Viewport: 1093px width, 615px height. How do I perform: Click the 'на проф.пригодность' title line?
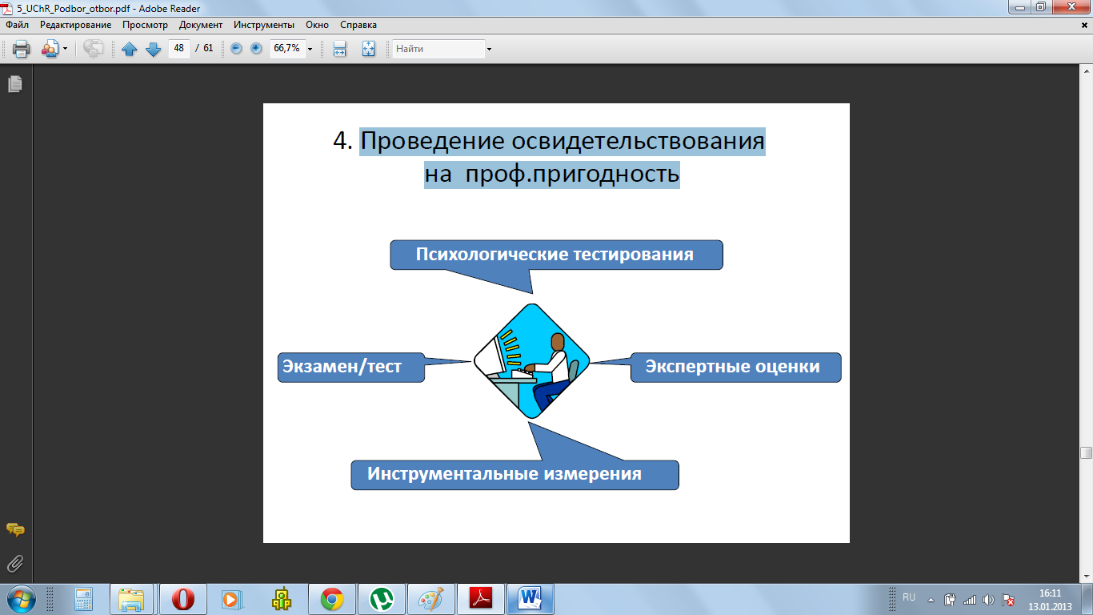tap(552, 173)
